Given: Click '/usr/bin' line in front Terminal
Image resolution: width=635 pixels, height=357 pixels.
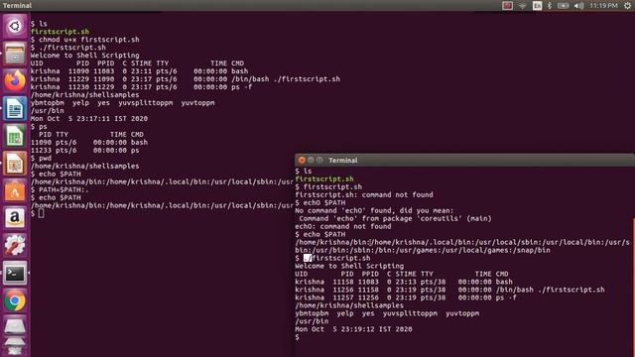Looking at the screenshot, I should pyautogui.click(x=312, y=321).
